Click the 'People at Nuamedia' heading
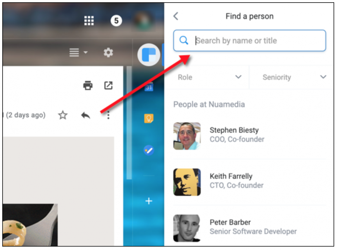The height and width of the screenshot is (250, 337). click(x=209, y=105)
